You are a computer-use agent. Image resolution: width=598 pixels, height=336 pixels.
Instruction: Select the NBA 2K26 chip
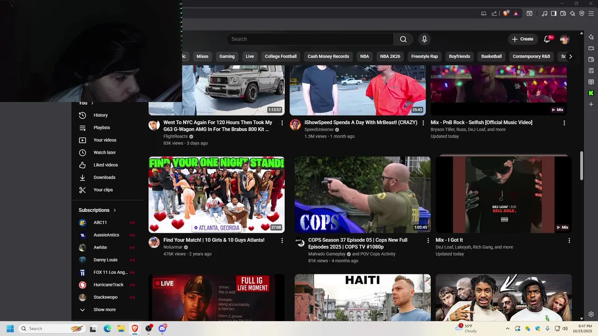390,56
